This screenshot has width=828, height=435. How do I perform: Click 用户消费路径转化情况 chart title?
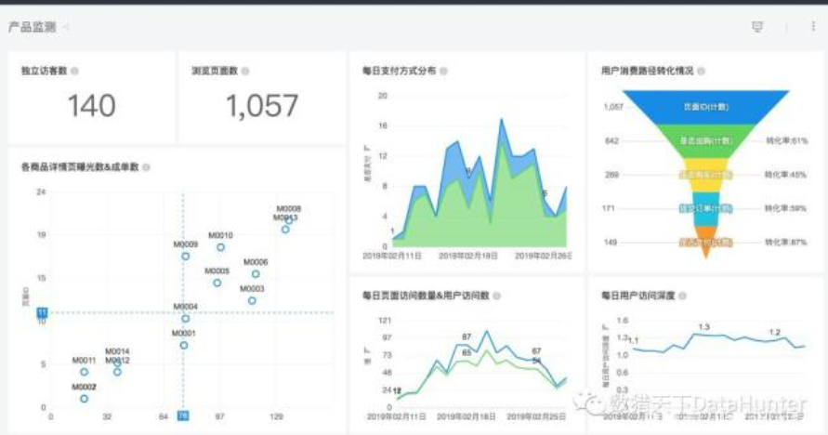coord(648,71)
